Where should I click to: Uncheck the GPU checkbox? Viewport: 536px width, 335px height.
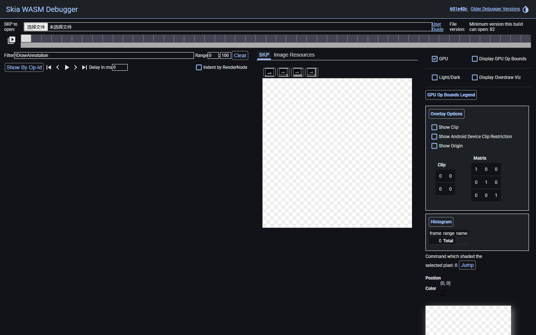pos(435,59)
